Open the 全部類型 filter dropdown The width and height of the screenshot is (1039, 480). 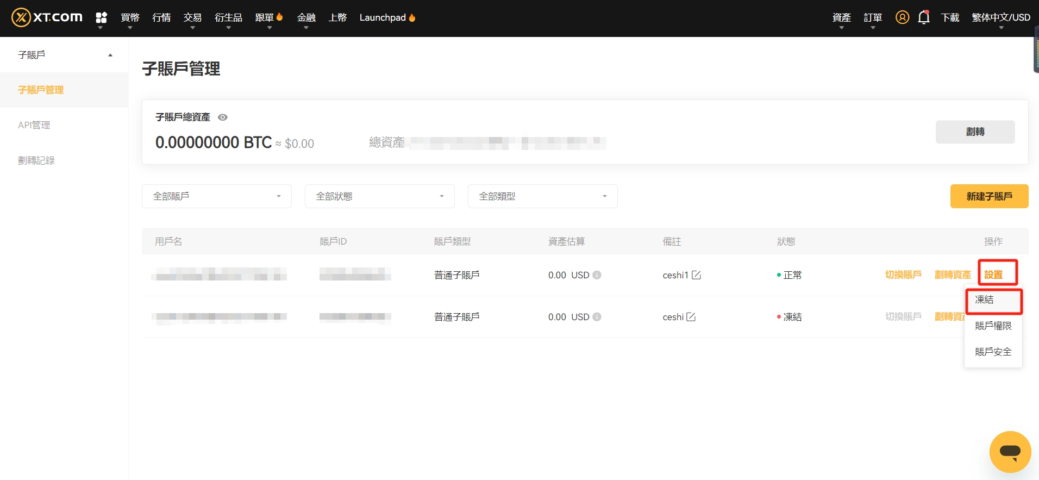click(x=543, y=196)
